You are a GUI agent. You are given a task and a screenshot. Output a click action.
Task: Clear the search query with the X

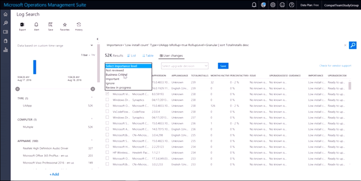point(345,45)
